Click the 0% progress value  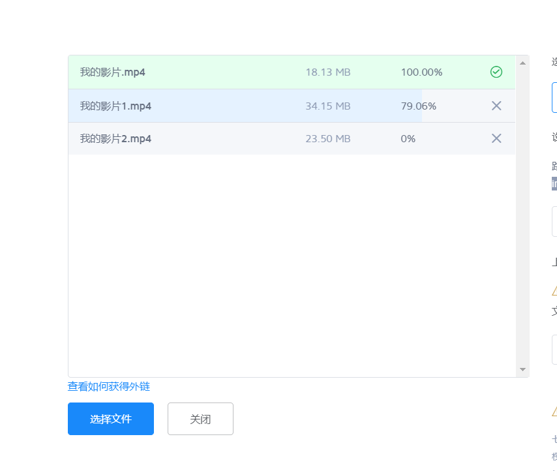pyautogui.click(x=408, y=139)
